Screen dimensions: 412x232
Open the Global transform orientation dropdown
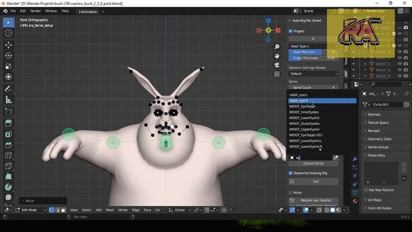(x=180, y=210)
